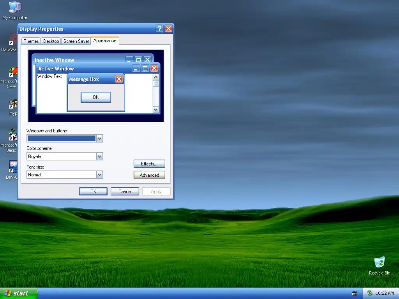Click Active Window preview close icon
The height and width of the screenshot is (299, 399).
tap(154, 69)
